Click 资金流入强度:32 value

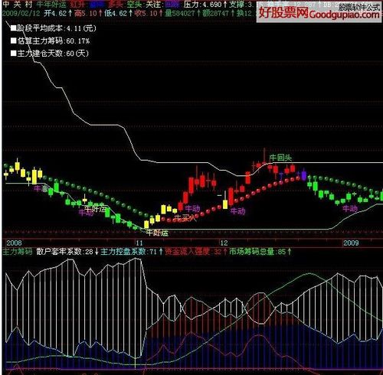pos(195,252)
